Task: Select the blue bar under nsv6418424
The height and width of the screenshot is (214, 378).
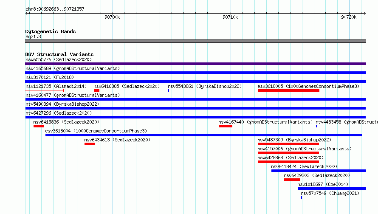Action: click(x=319, y=171)
